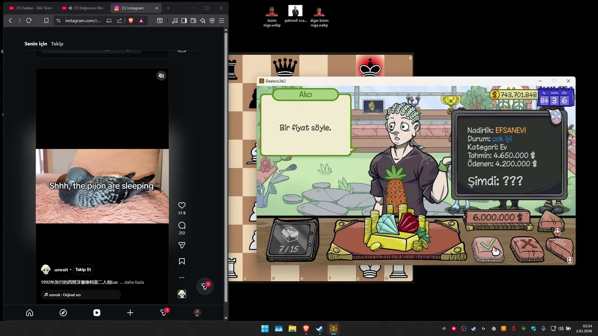Open Brave Rewards triangle icon

tap(141, 21)
